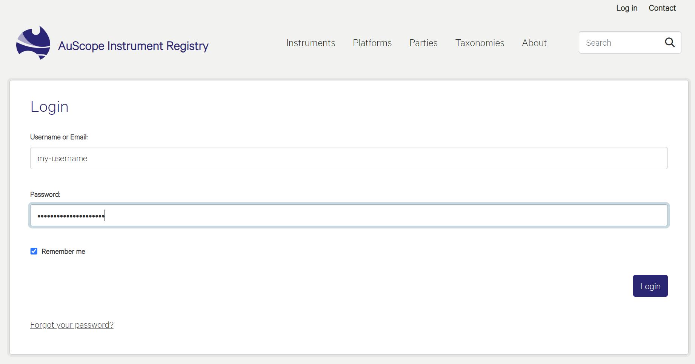Viewport: 695px width, 364px height.
Task: Click the Log in link at top
Action: tap(627, 8)
